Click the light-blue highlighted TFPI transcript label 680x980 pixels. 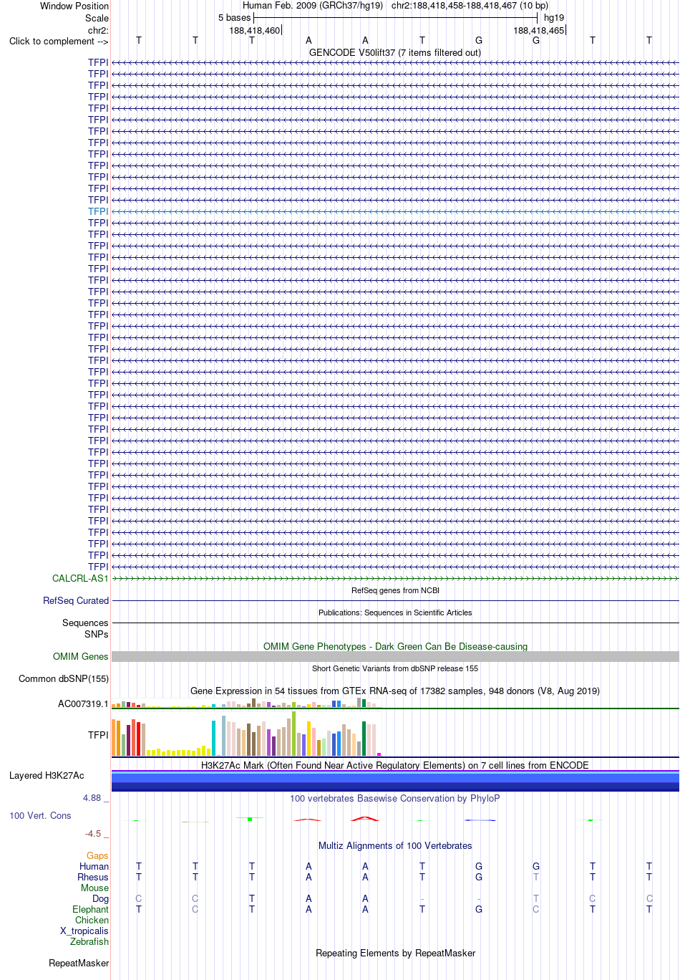point(98,211)
